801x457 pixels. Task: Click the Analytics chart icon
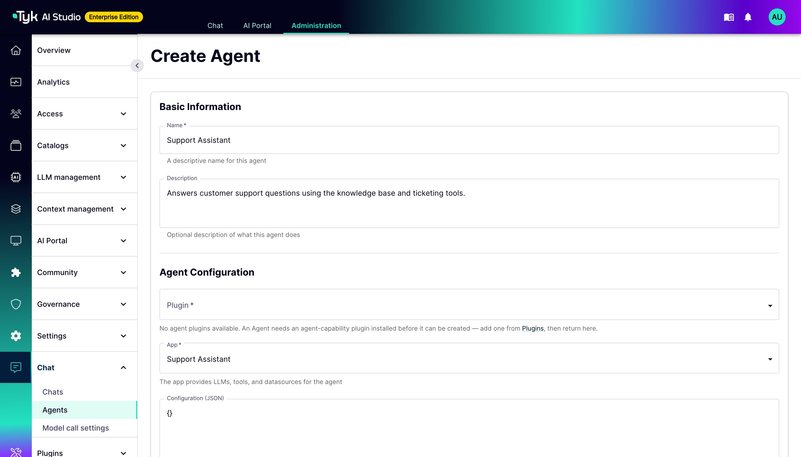coord(16,82)
